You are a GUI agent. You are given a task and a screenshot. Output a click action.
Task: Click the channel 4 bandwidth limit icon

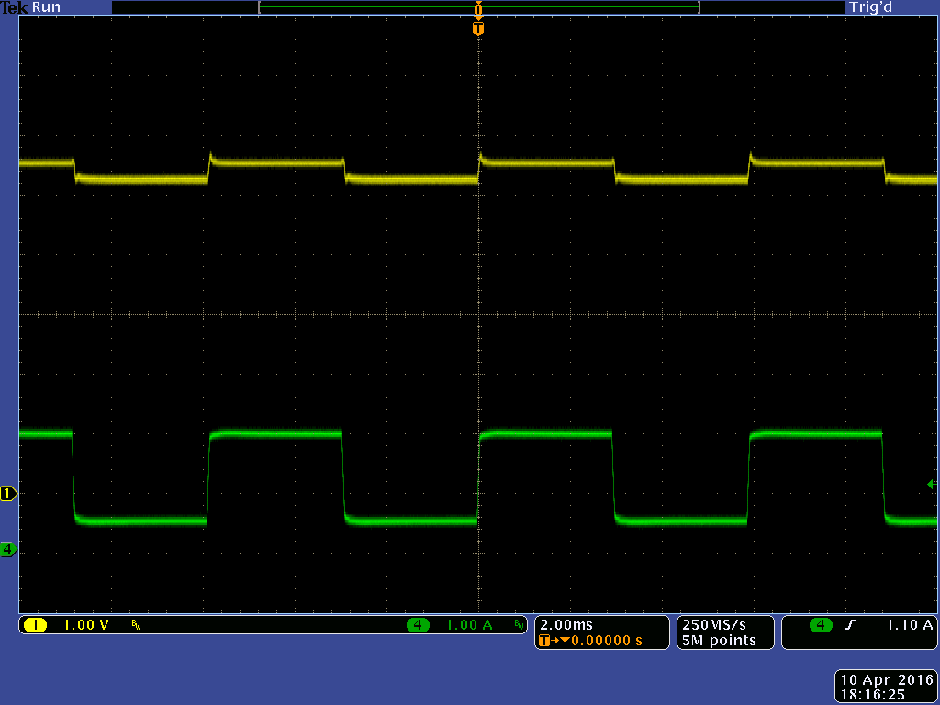pos(520,625)
